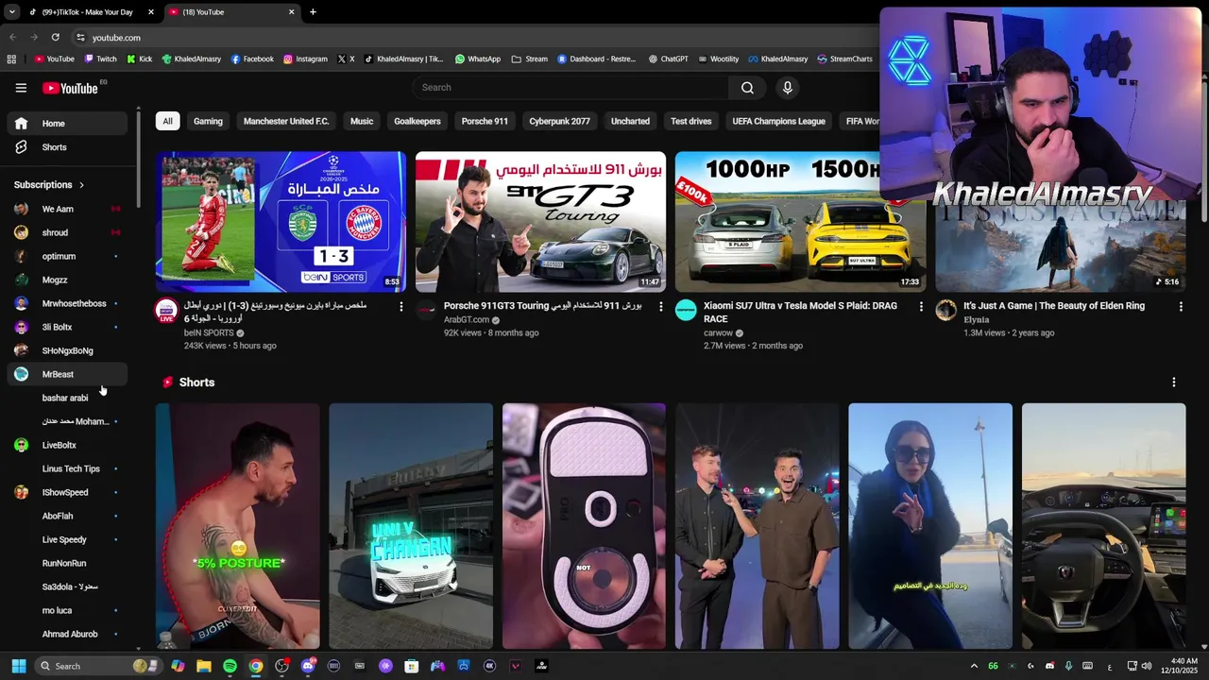The width and height of the screenshot is (1209, 680).
Task: Select the Gaming filter chip
Action: click(208, 121)
